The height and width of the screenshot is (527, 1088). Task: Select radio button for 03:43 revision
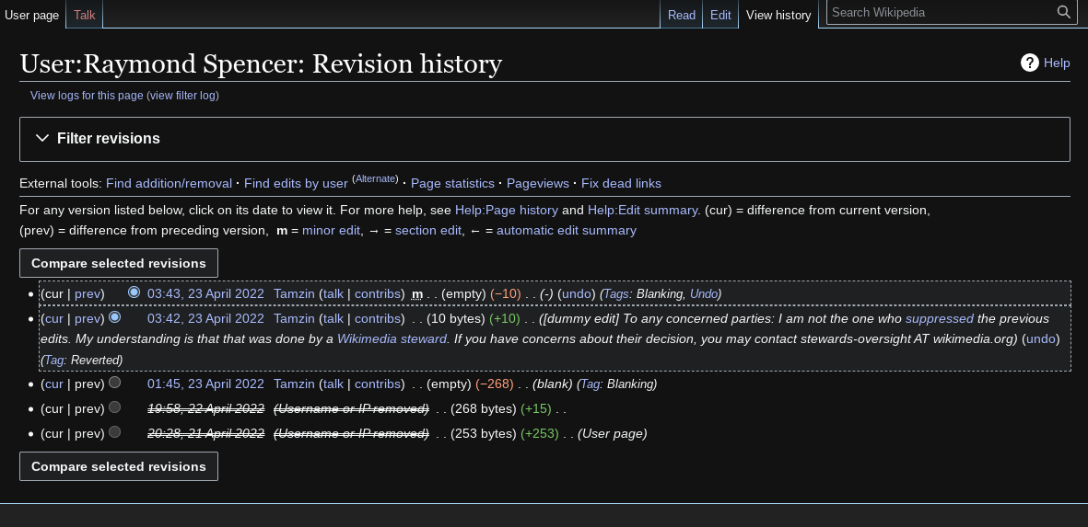[x=134, y=292]
